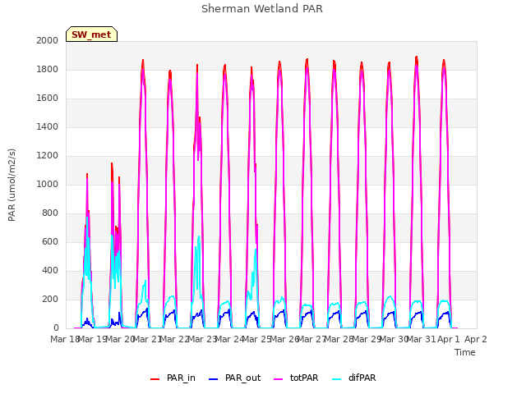Click the blue PAR_out legend swatch

pyautogui.click(x=214, y=379)
